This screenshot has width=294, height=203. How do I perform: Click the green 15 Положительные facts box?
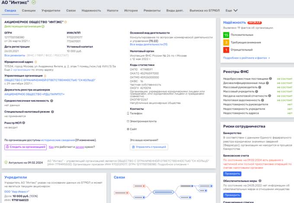pyautogui.click(x=226, y=34)
